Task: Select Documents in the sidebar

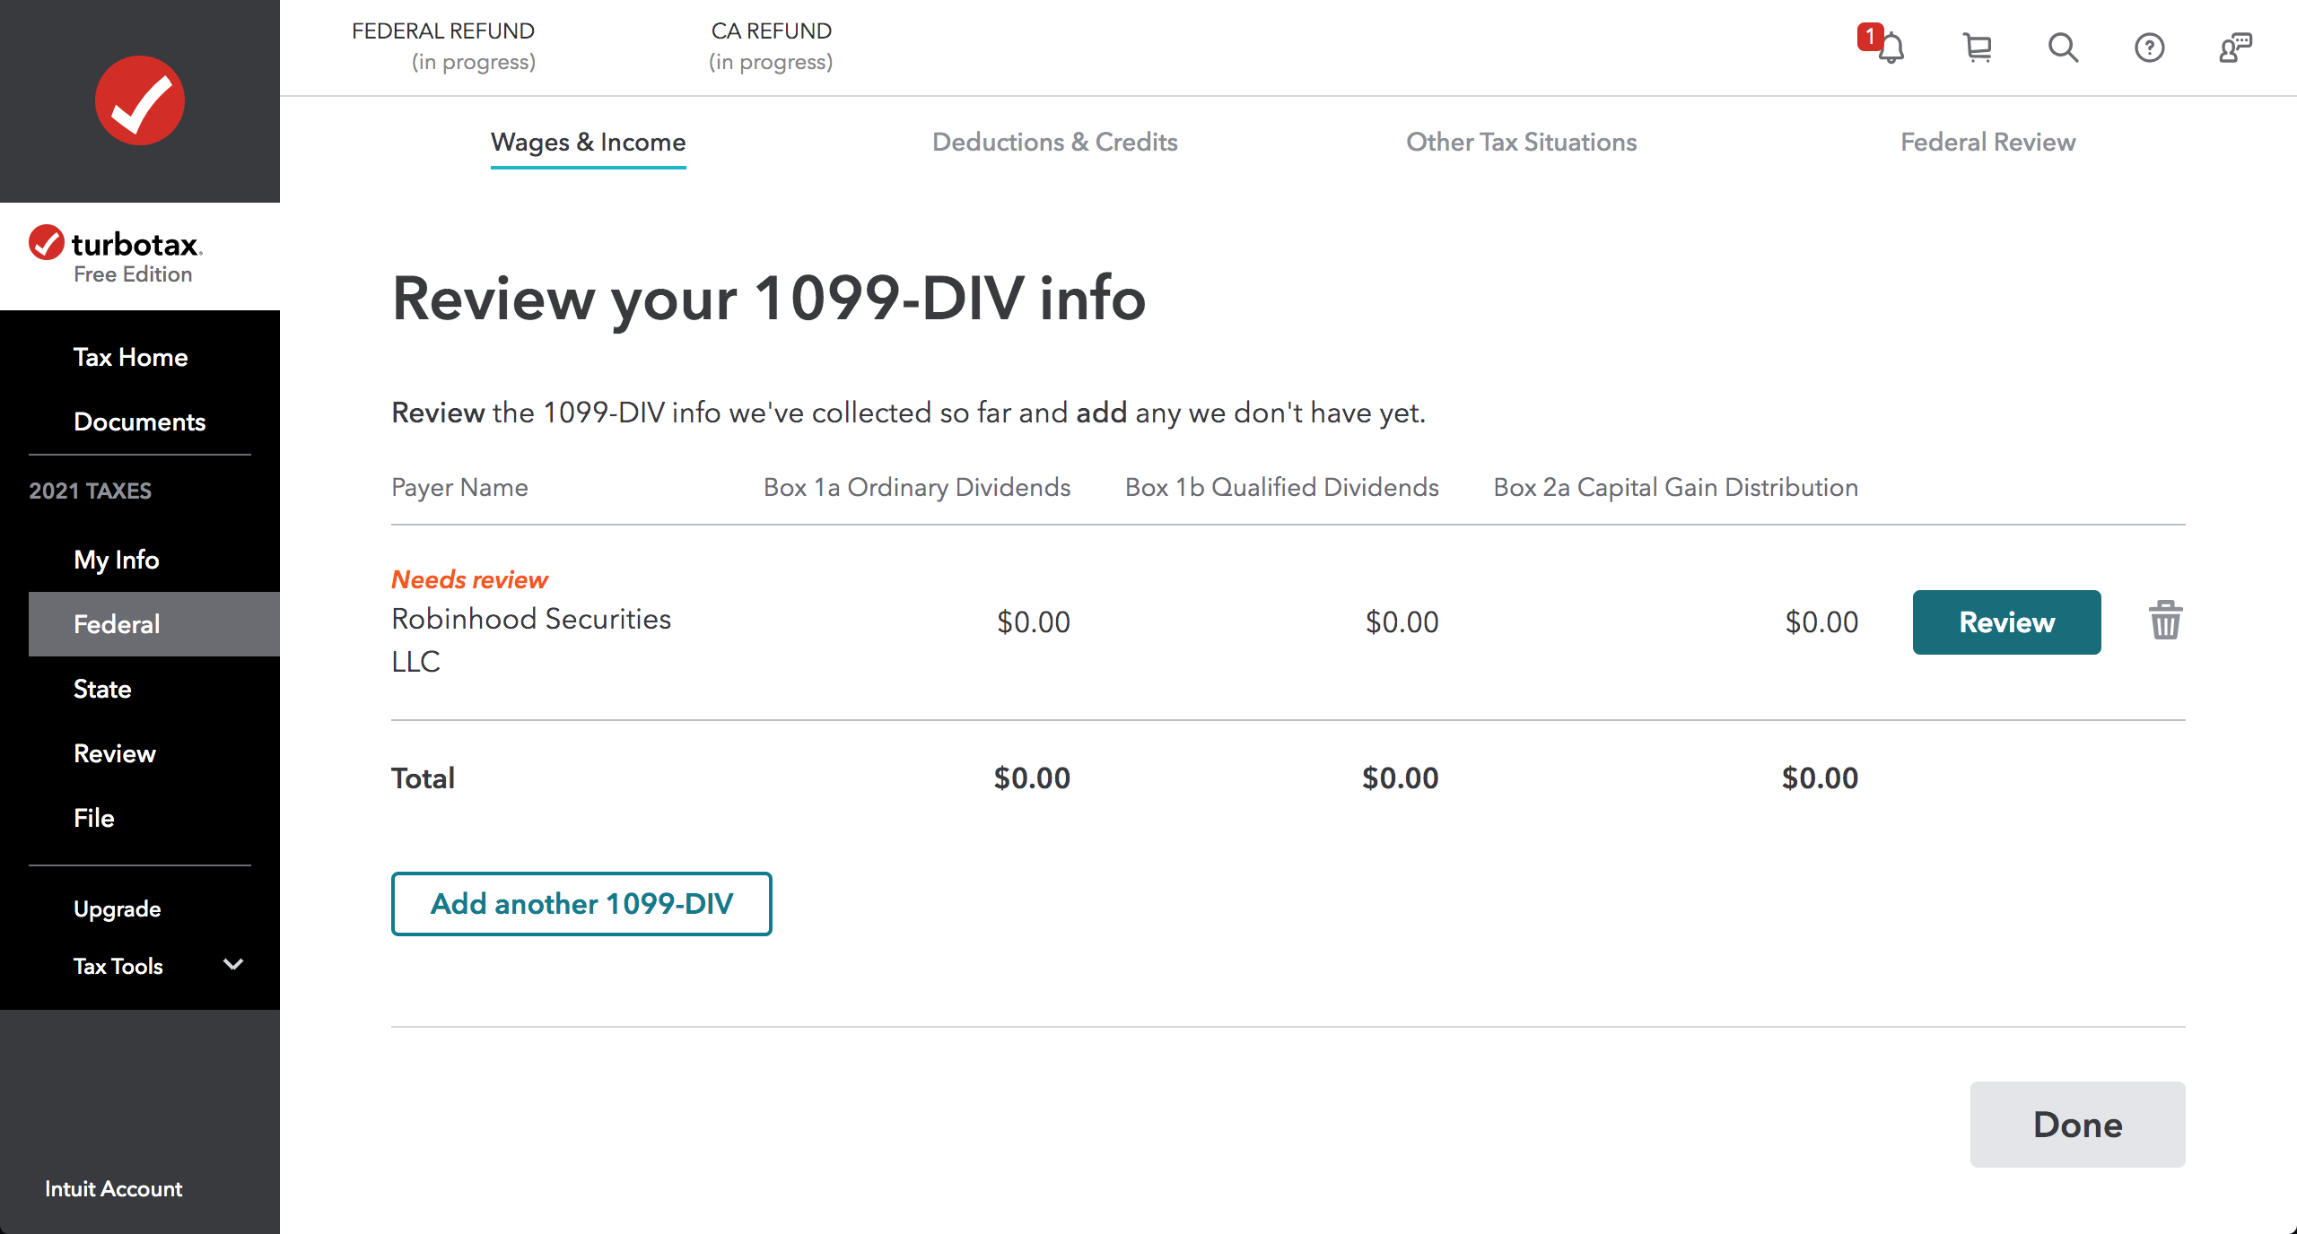Action: (140, 421)
